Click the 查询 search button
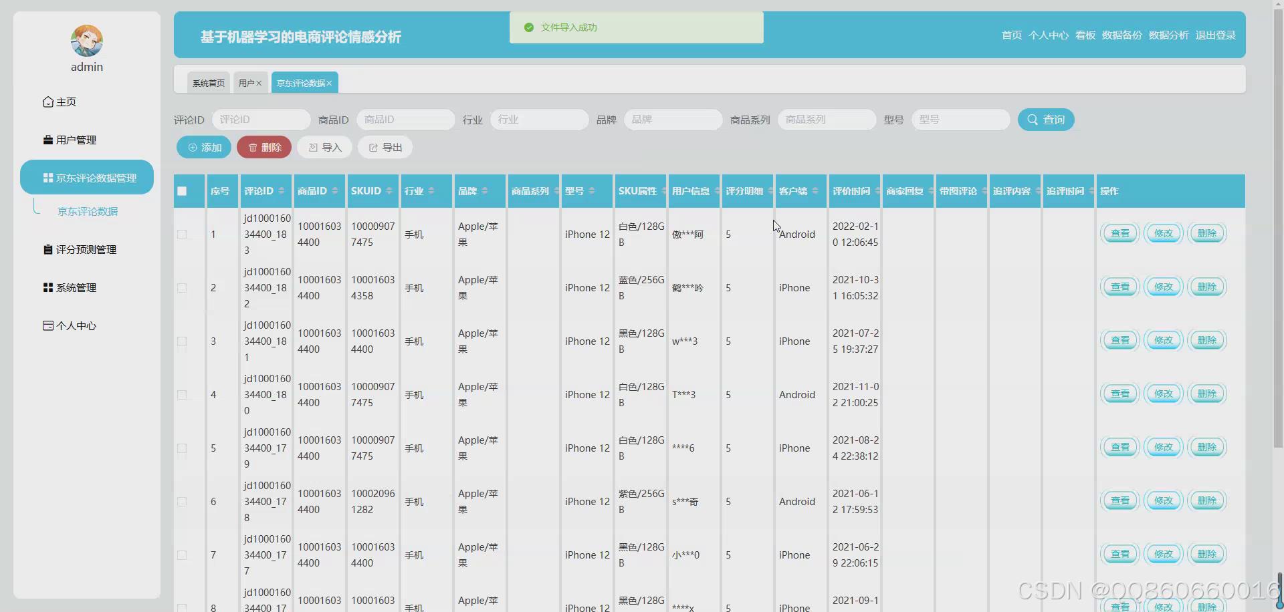The width and height of the screenshot is (1284, 612). tap(1046, 120)
